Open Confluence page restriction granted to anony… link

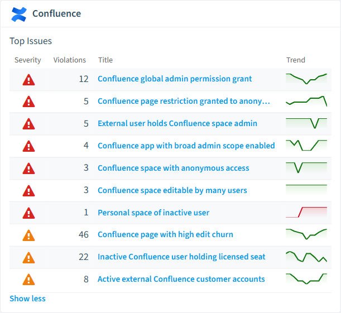pyautogui.click(x=184, y=102)
